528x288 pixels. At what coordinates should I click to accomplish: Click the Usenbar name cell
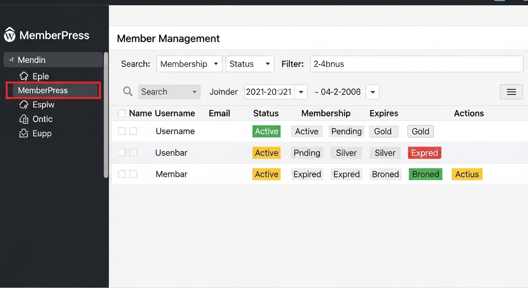(171, 153)
